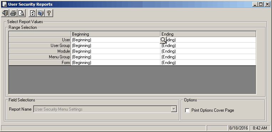The width and height of the screenshot is (272, 132).
Task: Select the User Group Ending cell
Action: (x=208, y=46)
